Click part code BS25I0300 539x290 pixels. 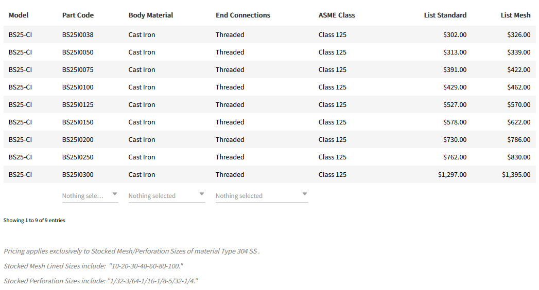[x=78, y=175]
